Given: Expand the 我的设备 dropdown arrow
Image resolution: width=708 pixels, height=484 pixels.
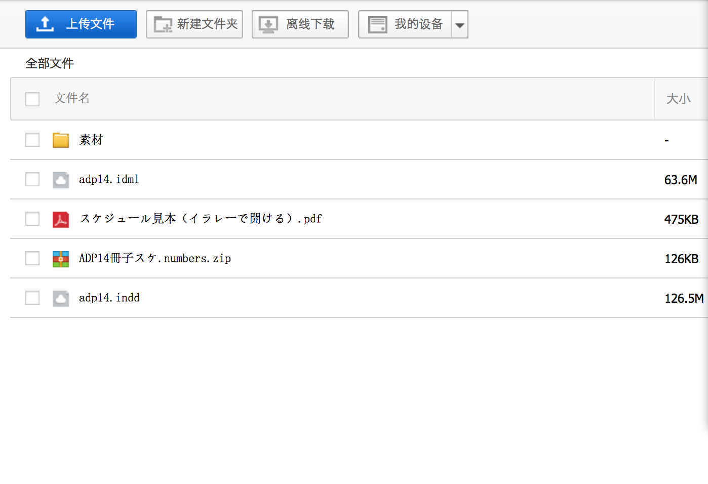Looking at the screenshot, I should pos(460,24).
